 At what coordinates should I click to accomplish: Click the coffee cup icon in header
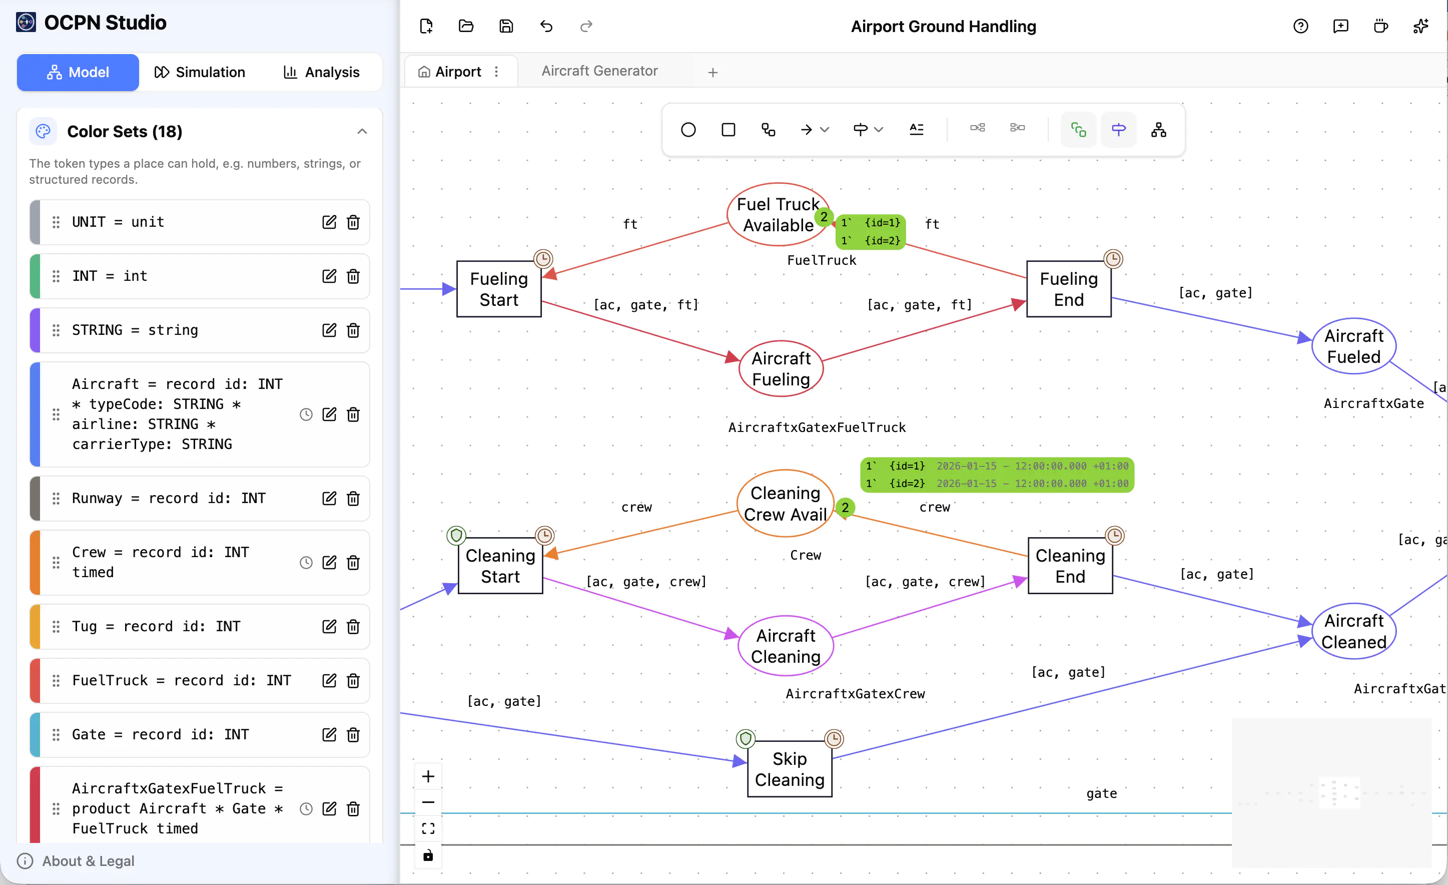[x=1380, y=27]
